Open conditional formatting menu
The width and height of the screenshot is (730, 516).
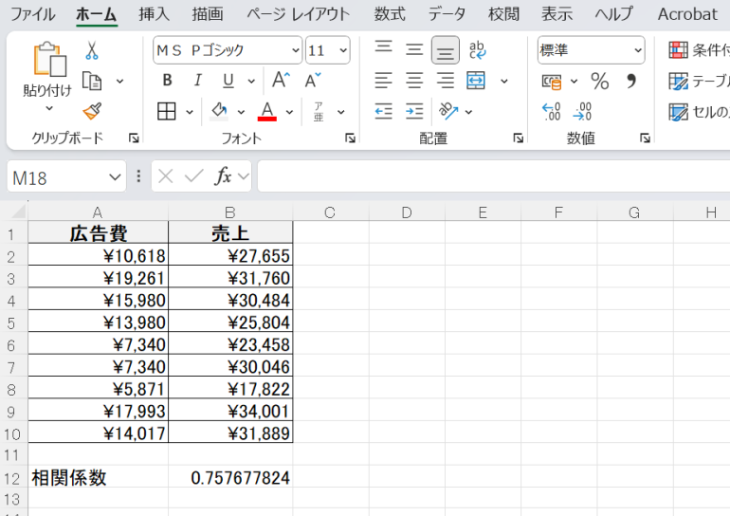click(x=699, y=49)
